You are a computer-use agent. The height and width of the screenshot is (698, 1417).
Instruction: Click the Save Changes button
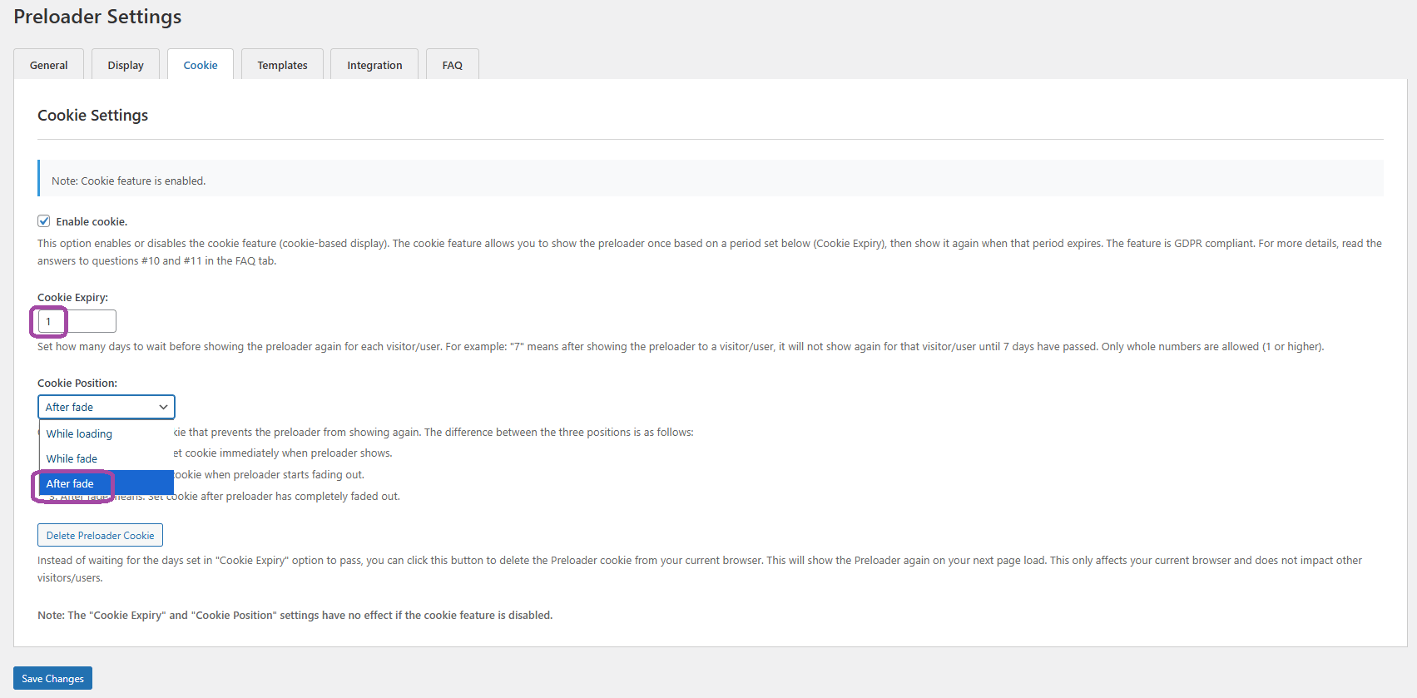pyautogui.click(x=52, y=678)
